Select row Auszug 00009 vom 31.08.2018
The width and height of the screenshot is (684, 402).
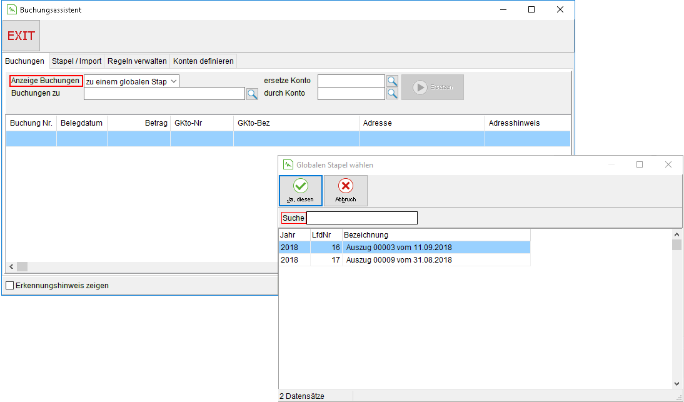(405, 260)
